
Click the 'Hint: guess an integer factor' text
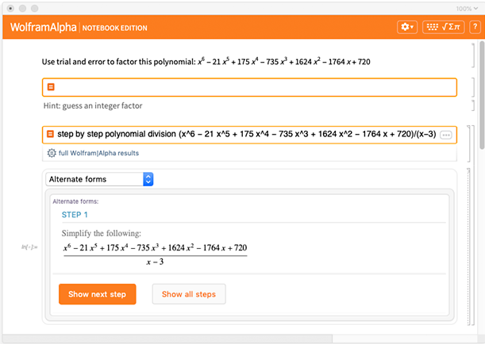pos(93,105)
